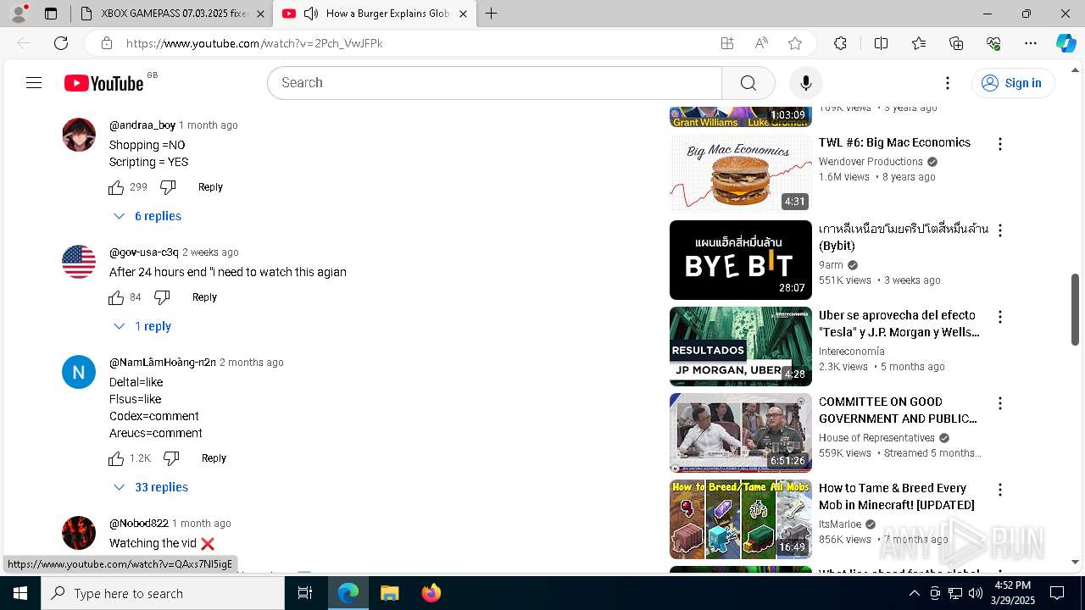The width and height of the screenshot is (1085, 610).
Task: Toggle Edge split screen
Action: point(881,43)
